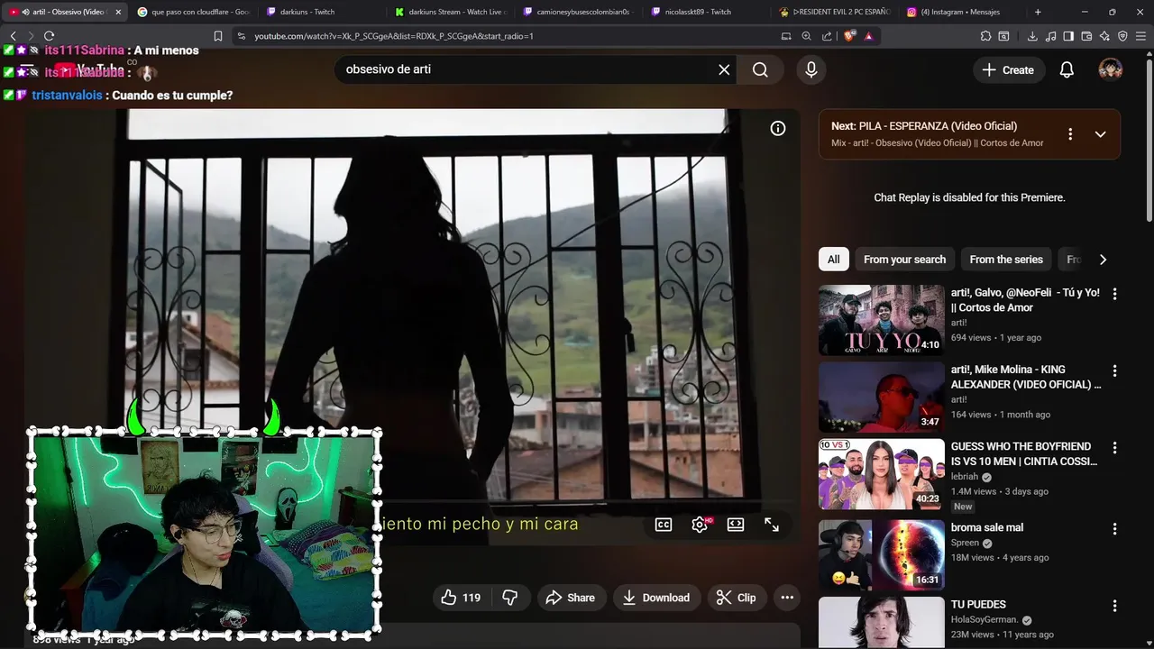Open browser downloads arrow icon

pos(1032,36)
